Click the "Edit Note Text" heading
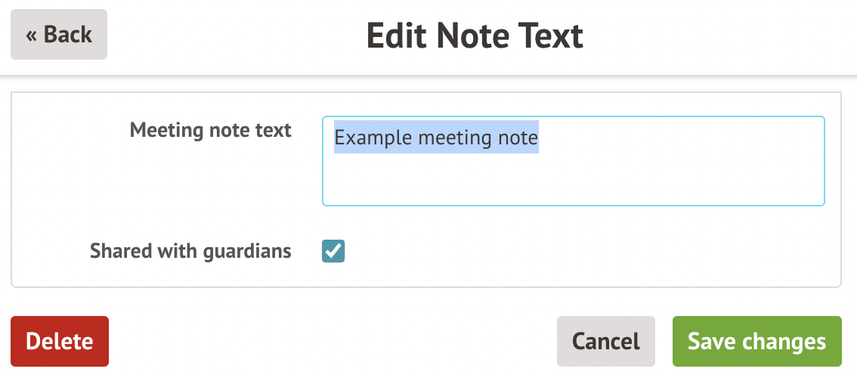The image size is (857, 378). pos(475,36)
